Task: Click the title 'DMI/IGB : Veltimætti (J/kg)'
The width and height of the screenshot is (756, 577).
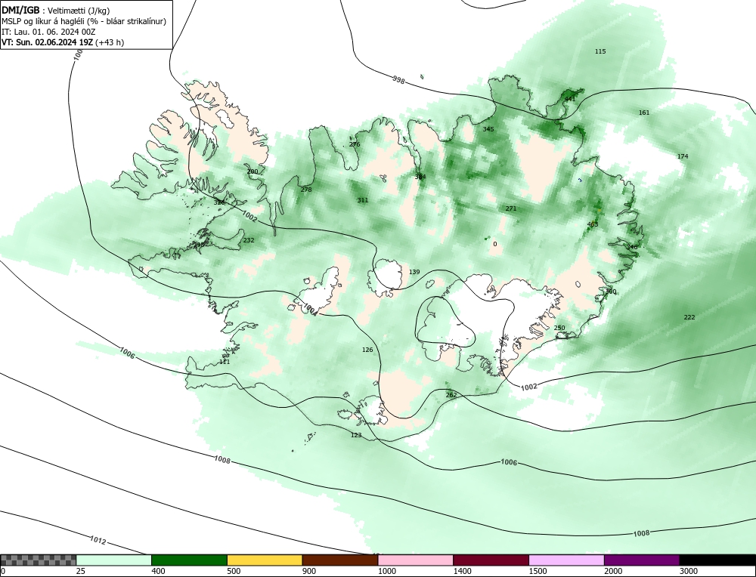Action: point(56,11)
